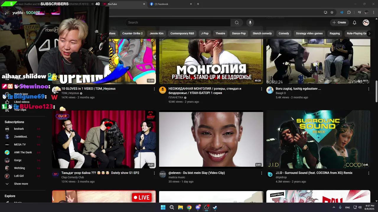Open title J.I.D - Surround Sound Remix
Image resolution: width=378 pixels, height=212 pixels.
click(x=314, y=173)
